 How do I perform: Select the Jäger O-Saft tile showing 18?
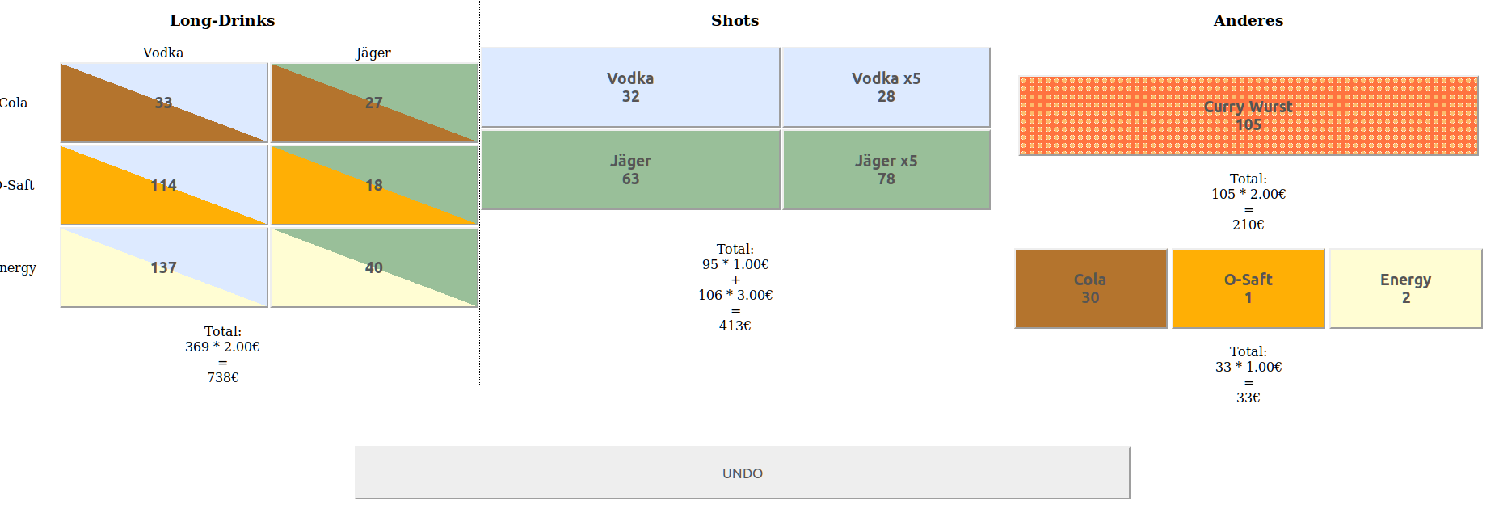point(374,185)
